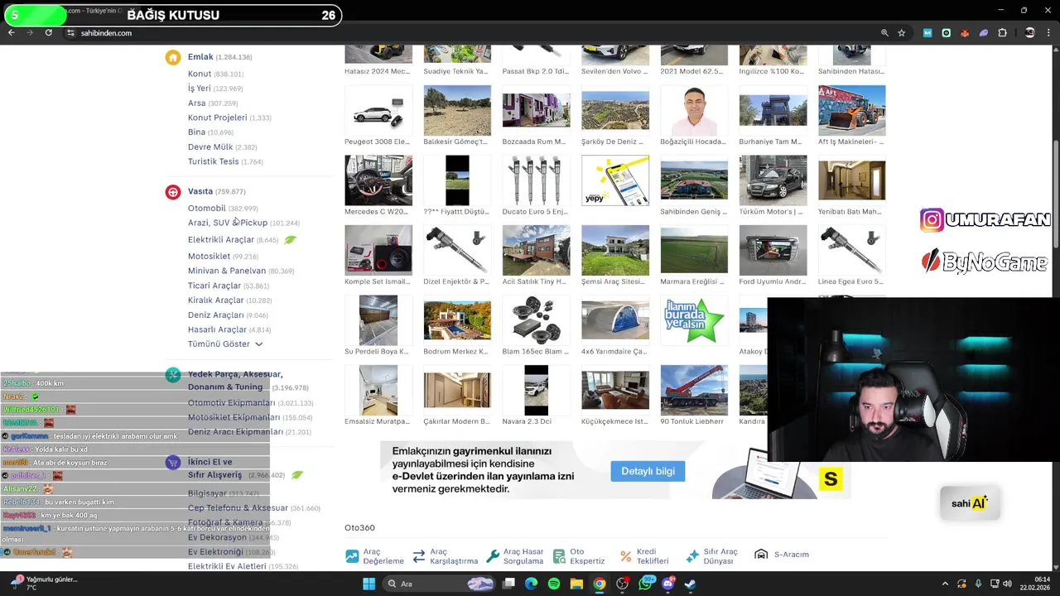The width and height of the screenshot is (1060, 596).
Task: Click the browser back arrow
Action: 11,33
